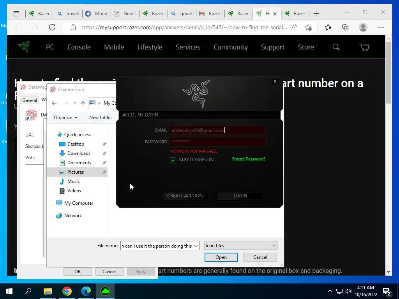Close the Razer account login popup
The width and height of the screenshot is (399, 299).
pos(275,81)
